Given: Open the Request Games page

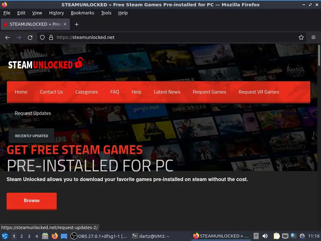Looking at the screenshot, I should (209, 92).
